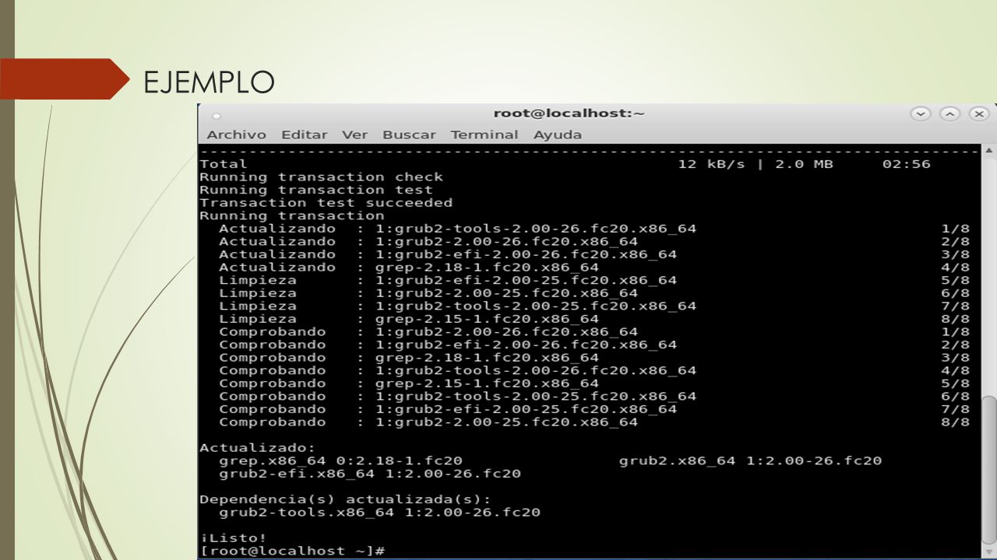Open the Ayuda menu
The height and width of the screenshot is (560, 997).
click(557, 135)
